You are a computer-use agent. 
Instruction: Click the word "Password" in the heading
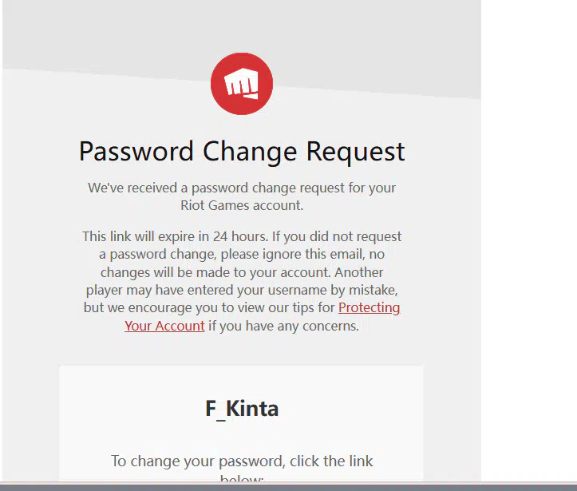(136, 151)
